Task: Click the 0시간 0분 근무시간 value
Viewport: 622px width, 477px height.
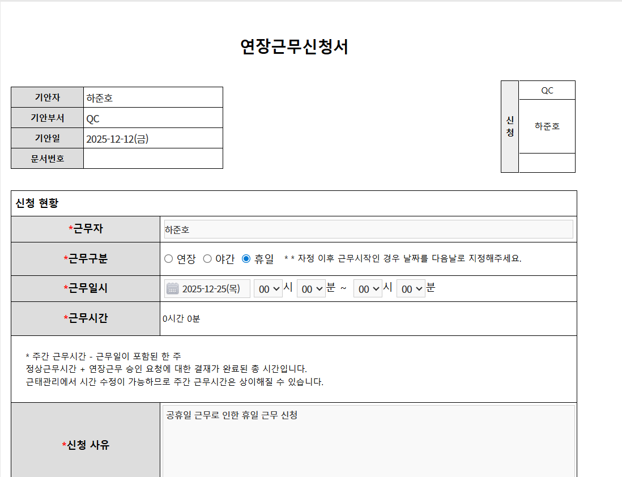Action: (181, 319)
